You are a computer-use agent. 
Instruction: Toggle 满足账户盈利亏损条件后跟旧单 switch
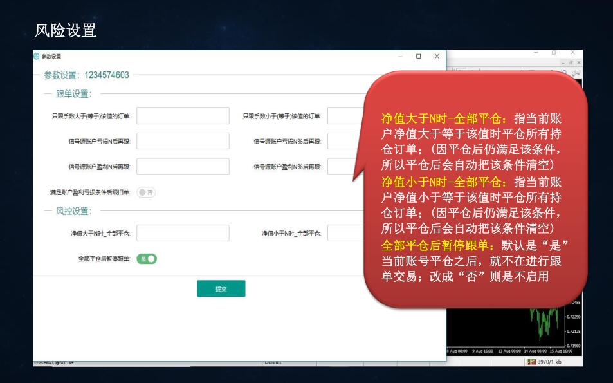click(146, 192)
